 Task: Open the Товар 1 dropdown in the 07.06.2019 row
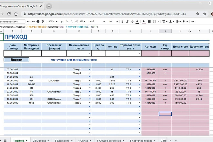click(89, 69)
